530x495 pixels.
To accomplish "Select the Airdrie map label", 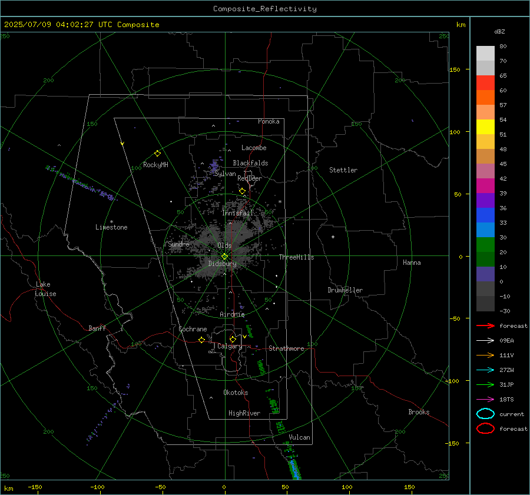I will [x=232, y=314].
